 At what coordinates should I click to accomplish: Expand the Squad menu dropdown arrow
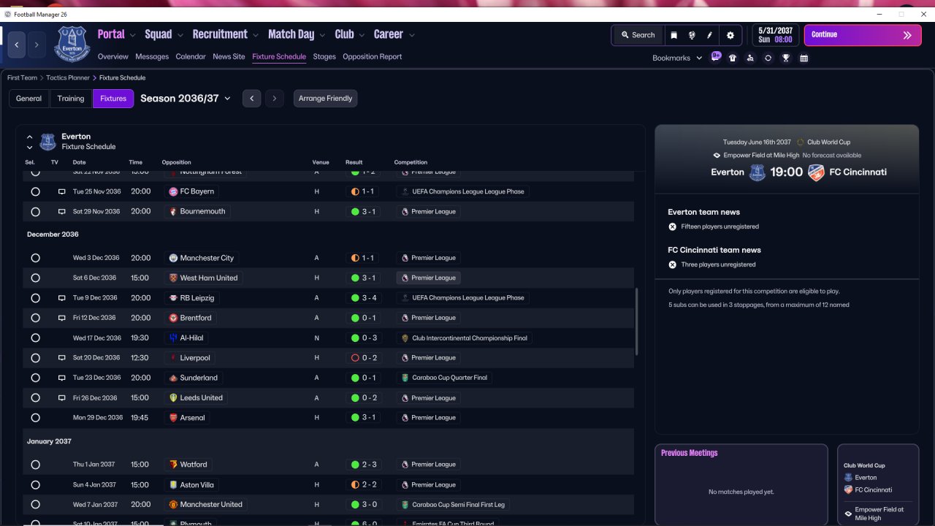(x=178, y=35)
